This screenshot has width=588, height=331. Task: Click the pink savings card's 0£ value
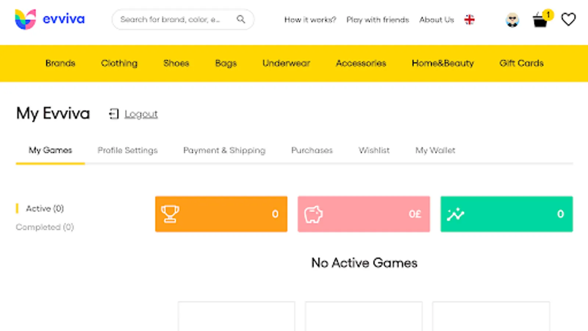click(415, 214)
